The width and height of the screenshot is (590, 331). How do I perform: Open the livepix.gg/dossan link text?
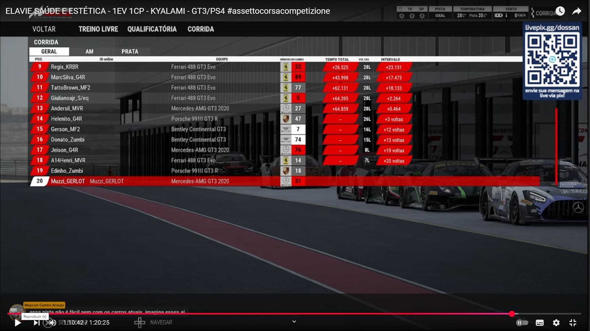[552, 27]
